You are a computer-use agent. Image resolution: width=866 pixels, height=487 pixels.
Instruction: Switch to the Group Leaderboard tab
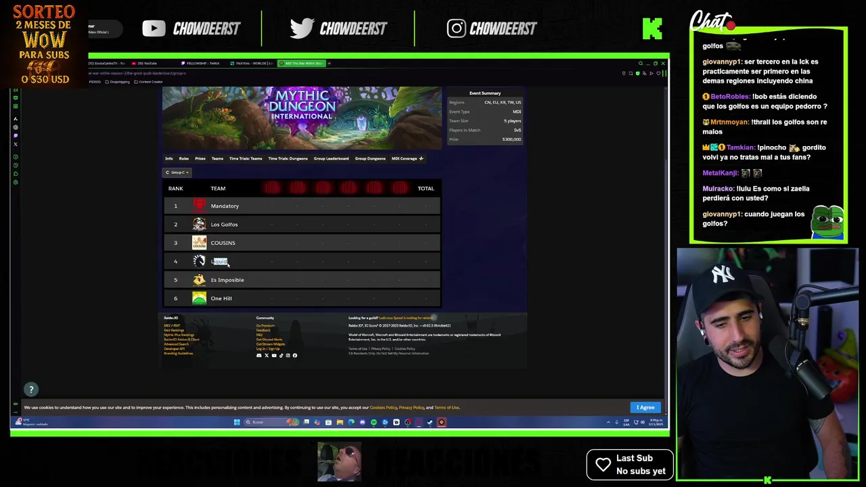pyautogui.click(x=331, y=158)
